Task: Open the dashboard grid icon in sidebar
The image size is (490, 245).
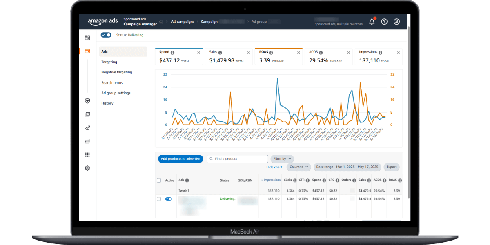Action: point(87,38)
